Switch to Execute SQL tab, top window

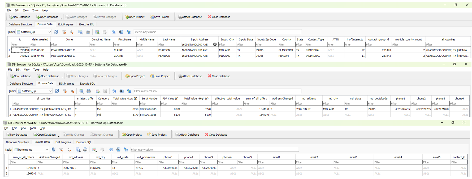[x=86, y=24]
